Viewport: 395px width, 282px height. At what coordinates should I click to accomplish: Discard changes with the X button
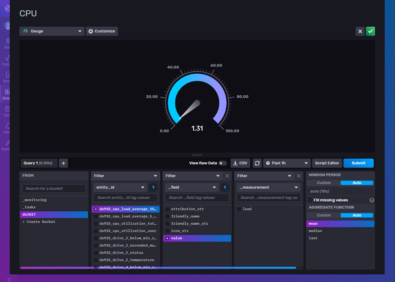point(360,31)
